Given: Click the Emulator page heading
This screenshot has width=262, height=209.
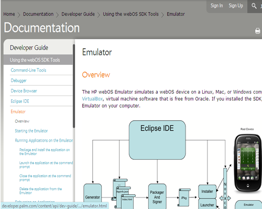Looking at the screenshot, I should pyautogui.click(x=97, y=52).
